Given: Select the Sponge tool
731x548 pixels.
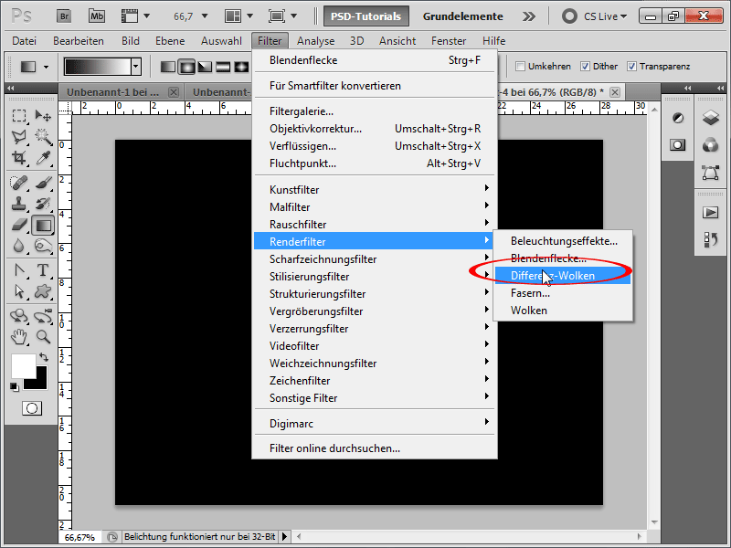Looking at the screenshot, I should (x=43, y=246).
